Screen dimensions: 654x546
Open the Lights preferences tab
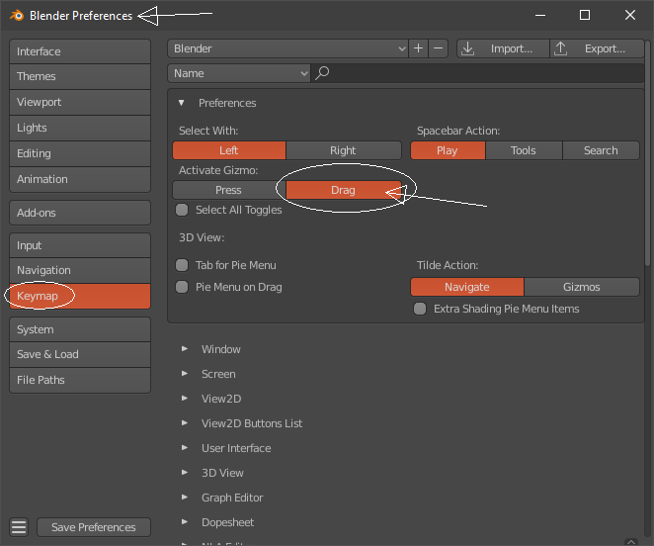[x=80, y=128]
